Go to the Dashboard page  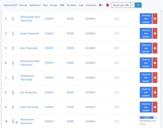click(35, 5)
